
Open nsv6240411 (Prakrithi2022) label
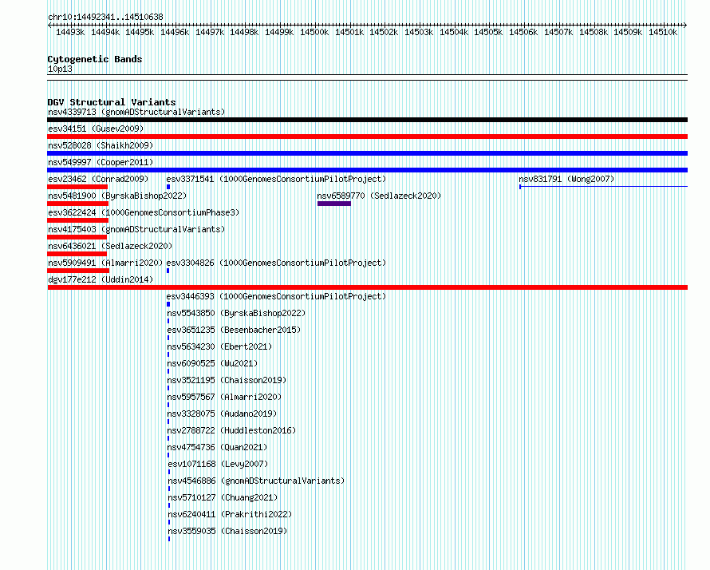pyautogui.click(x=230, y=514)
